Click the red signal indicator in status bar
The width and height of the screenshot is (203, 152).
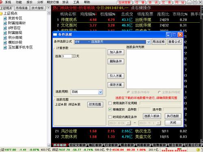pos(174,150)
